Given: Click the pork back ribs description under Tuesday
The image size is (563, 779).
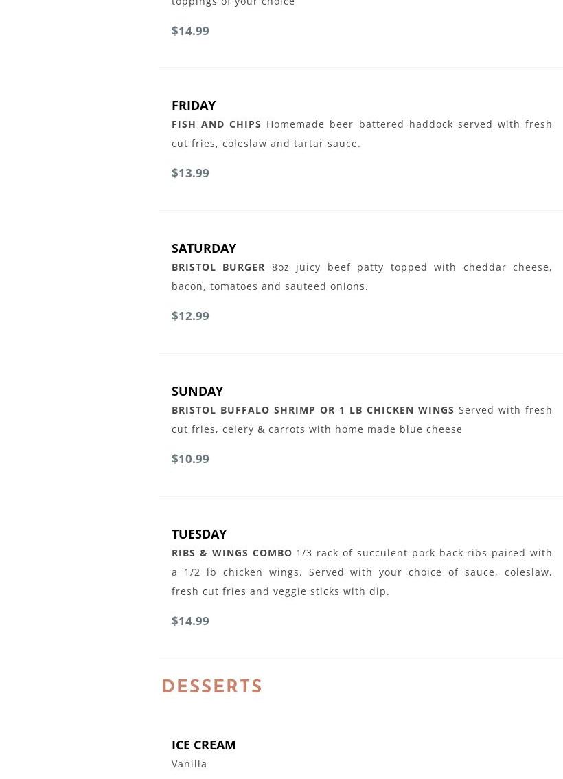Looking at the screenshot, I should click(x=361, y=572).
